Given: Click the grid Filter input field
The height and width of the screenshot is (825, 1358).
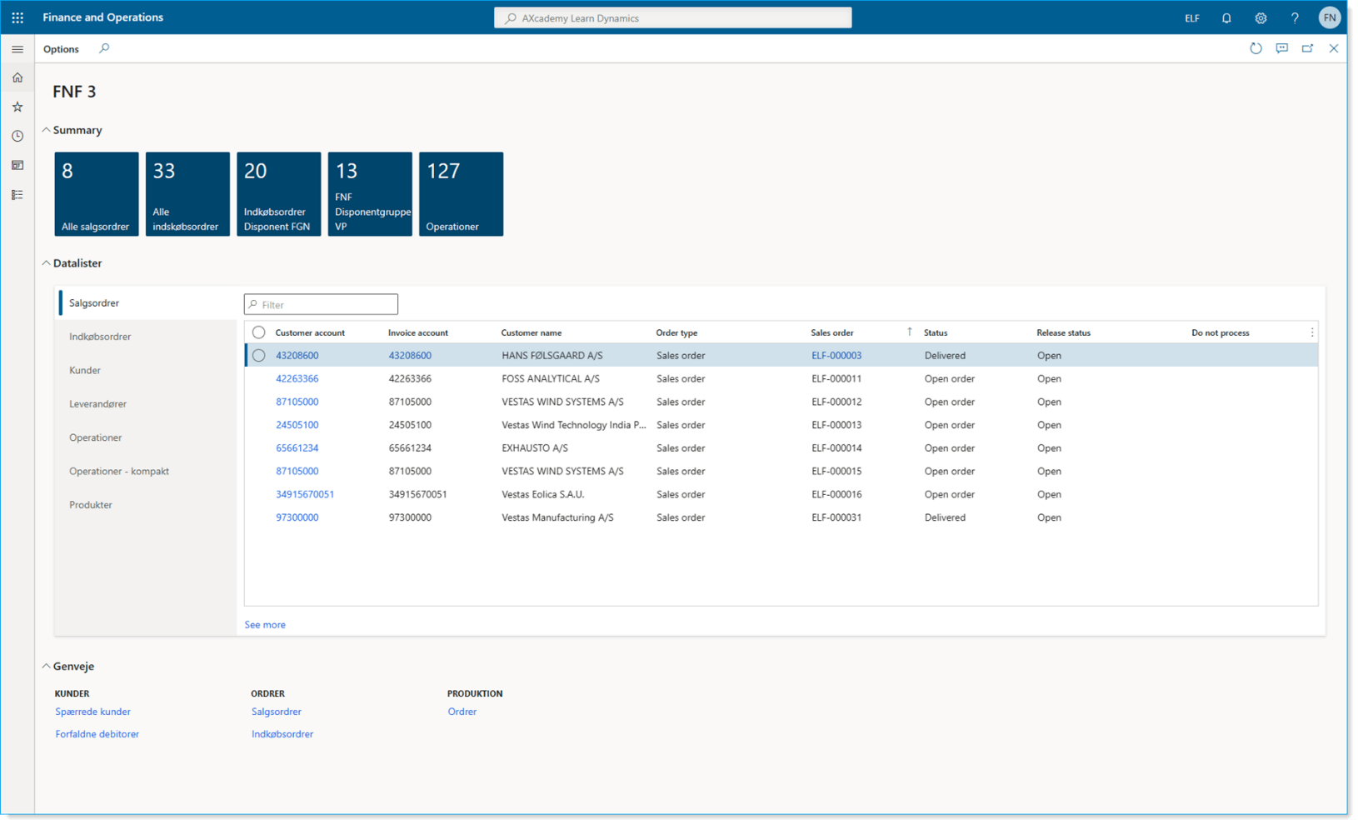Looking at the screenshot, I should 321,304.
